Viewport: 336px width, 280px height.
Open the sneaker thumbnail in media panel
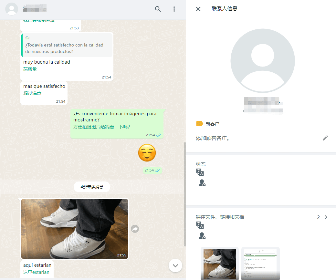(220, 263)
